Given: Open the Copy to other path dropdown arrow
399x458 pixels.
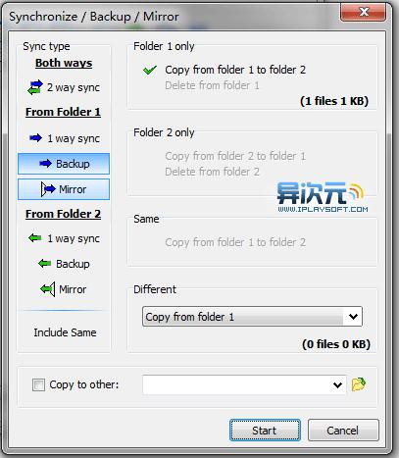Looking at the screenshot, I should [337, 384].
